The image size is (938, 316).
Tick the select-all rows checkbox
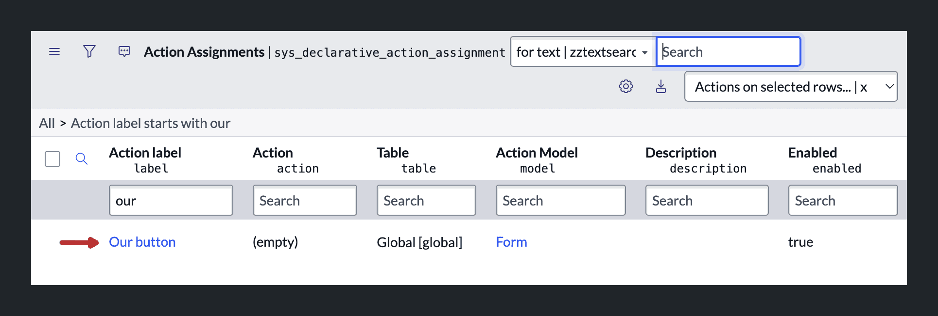coord(52,159)
